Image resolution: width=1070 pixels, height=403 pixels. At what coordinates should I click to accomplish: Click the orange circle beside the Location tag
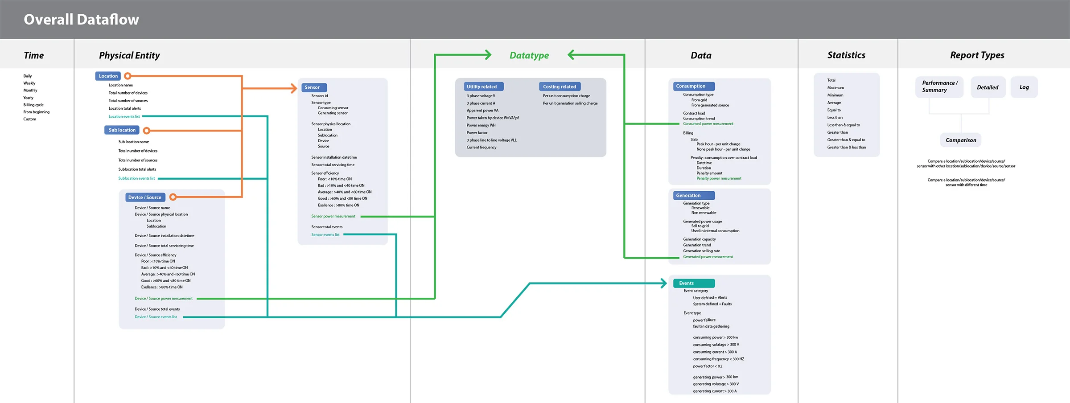click(x=128, y=76)
